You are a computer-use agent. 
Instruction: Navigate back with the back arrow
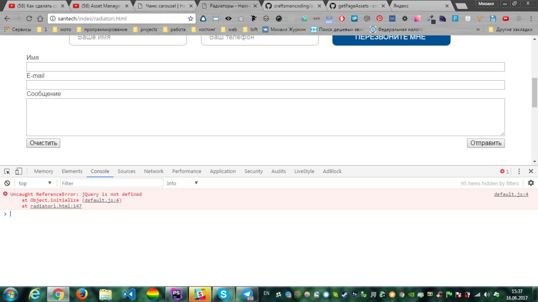point(7,18)
